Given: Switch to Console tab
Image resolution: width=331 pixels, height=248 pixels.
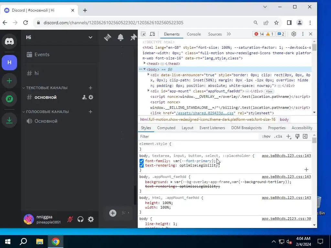Looking at the screenshot, I should pyautogui.click(x=194, y=34).
